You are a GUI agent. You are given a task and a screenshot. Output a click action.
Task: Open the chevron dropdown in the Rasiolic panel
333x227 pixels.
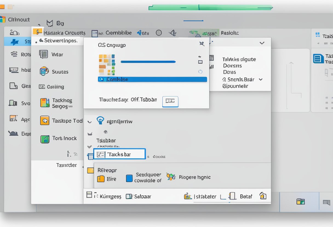point(262,43)
